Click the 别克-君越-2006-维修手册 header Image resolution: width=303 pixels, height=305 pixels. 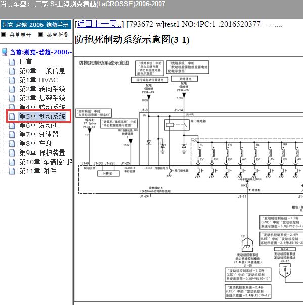pos(36,25)
